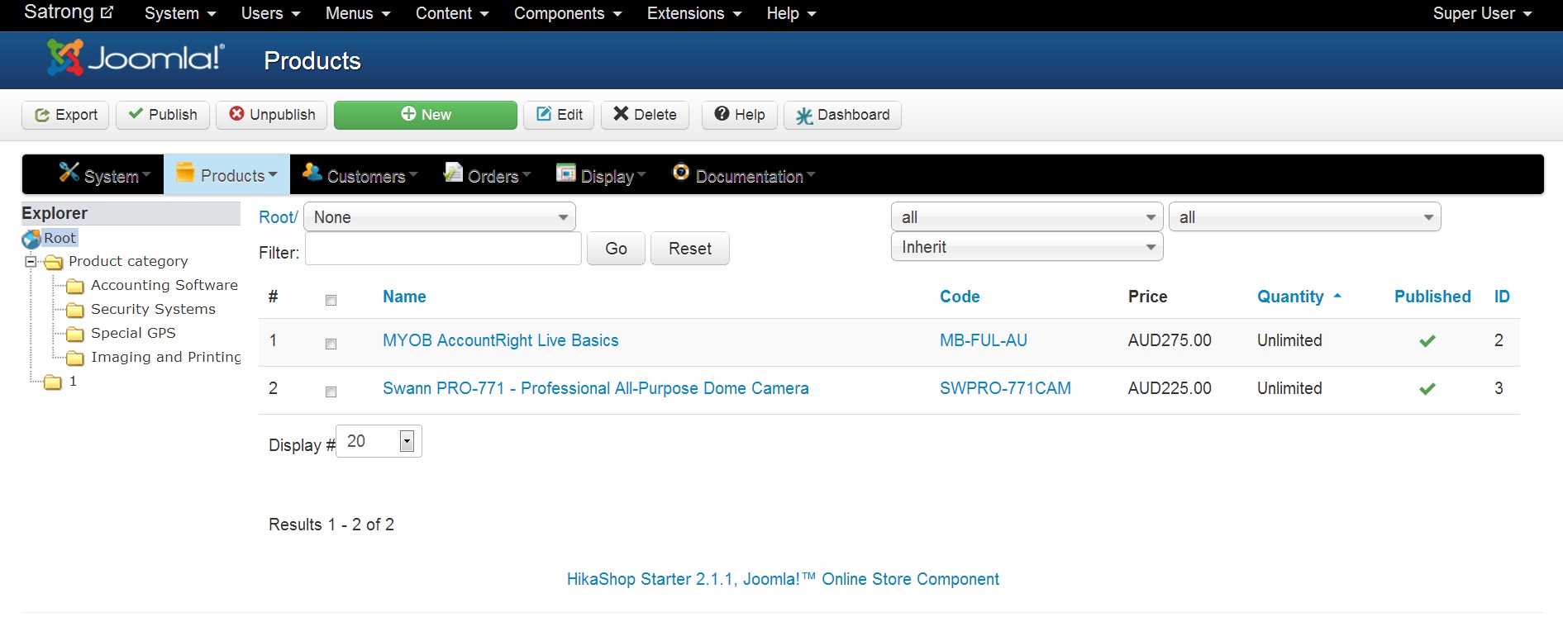The width and height of the screenshot is (1563, 641).
Task: Sort the table by Quantity column
Action: (1290, 297)
